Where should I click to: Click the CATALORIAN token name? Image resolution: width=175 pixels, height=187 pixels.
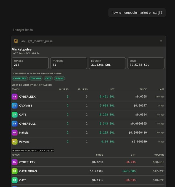28,171
